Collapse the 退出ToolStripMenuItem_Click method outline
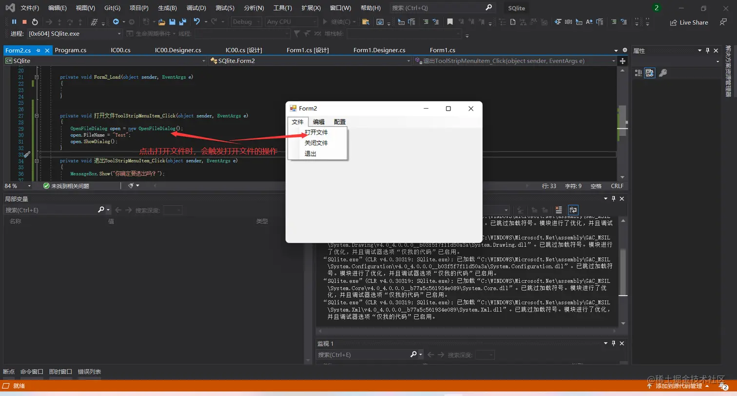The width and height of the screenshot is (737, 396). 37,161
